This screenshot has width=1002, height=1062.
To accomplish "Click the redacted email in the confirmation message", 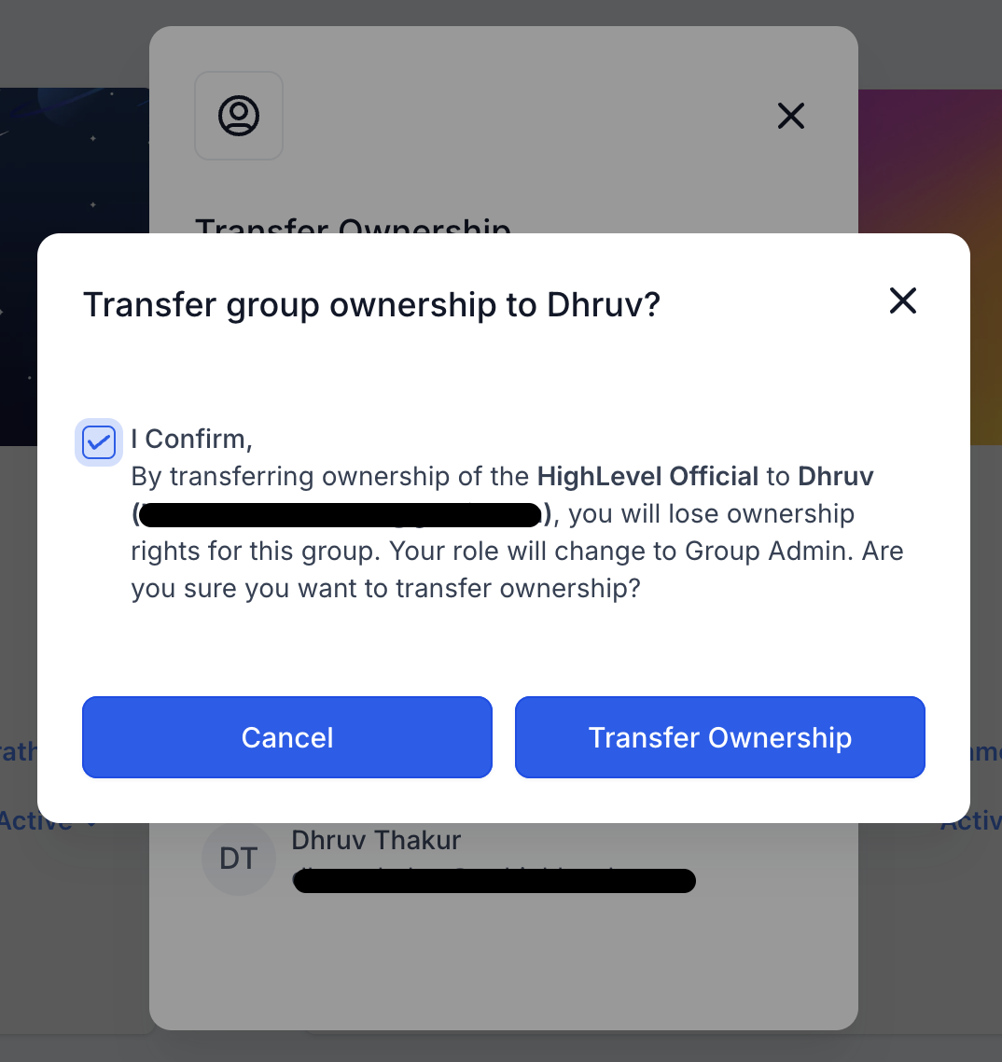I will (x=340, y=515).
